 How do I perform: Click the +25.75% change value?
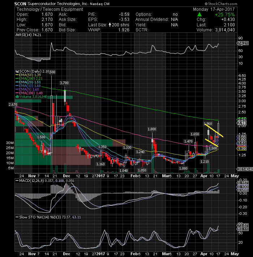pyautogui.click(x=224, y=14)
